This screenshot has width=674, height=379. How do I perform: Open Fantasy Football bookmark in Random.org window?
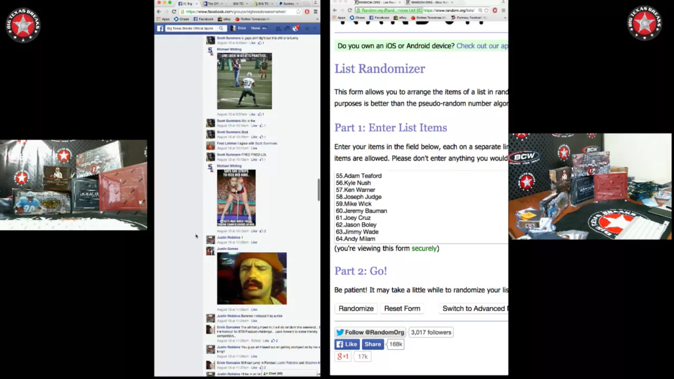469,18
